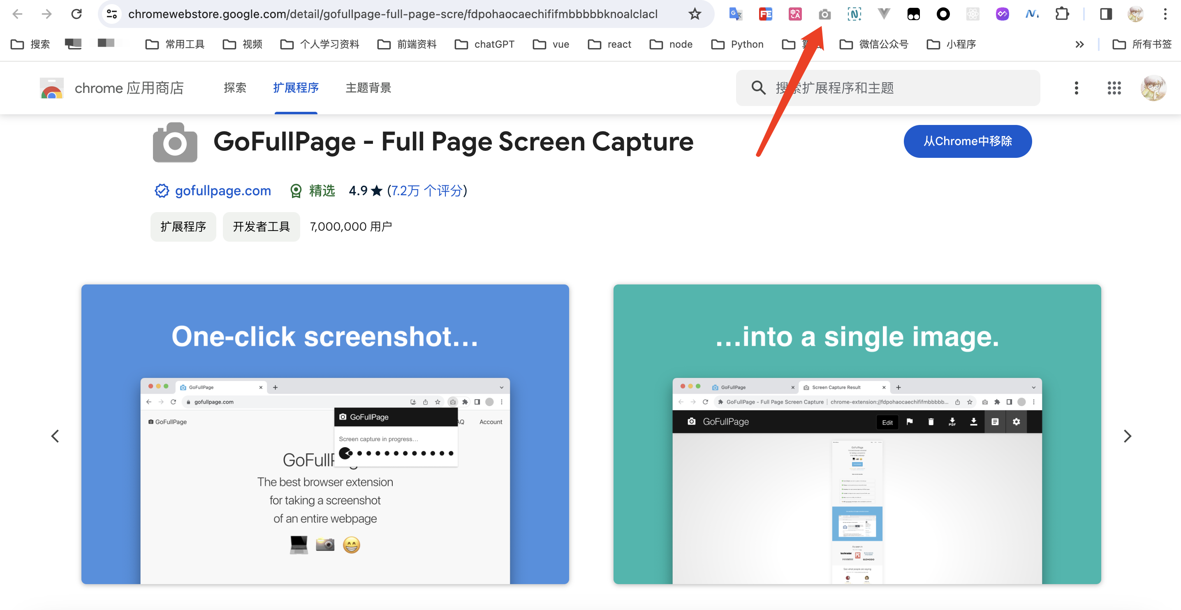Open the red FE extension icon
Screen dimensions: 1181x610
765,14
